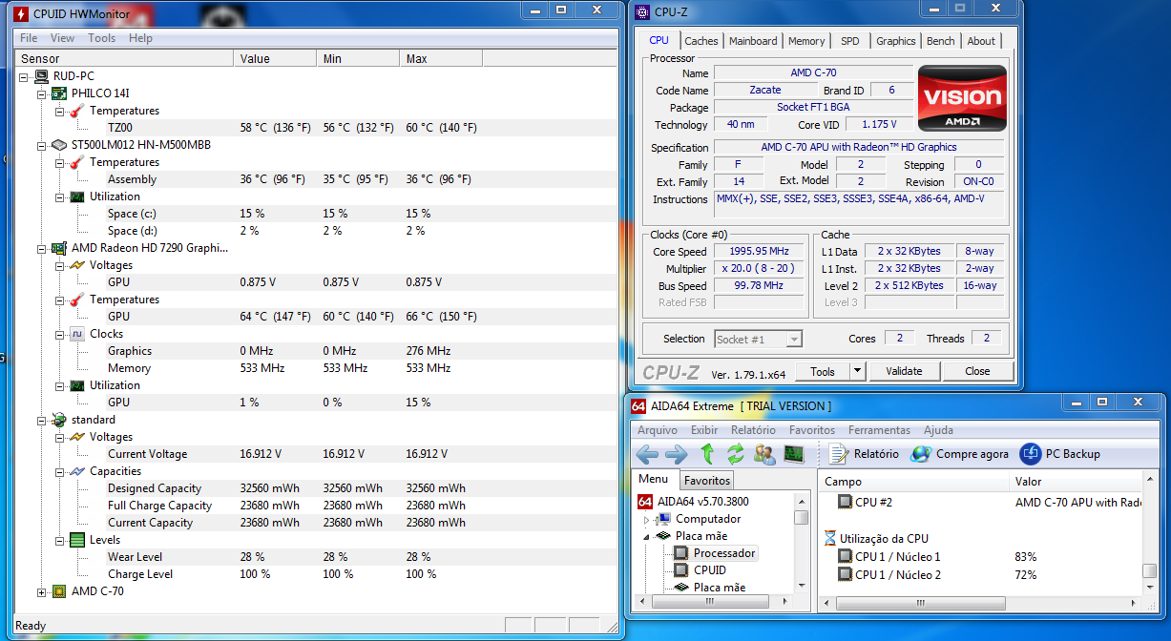This screenshot has height=641, width=1171.
Task: Expand the AMD C-70 node in HWMonitor
Action: [x=41, y=591]
